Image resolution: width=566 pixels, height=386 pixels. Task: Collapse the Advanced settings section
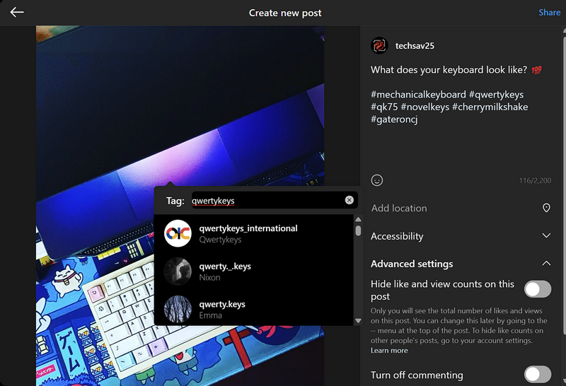click(546, 264)
